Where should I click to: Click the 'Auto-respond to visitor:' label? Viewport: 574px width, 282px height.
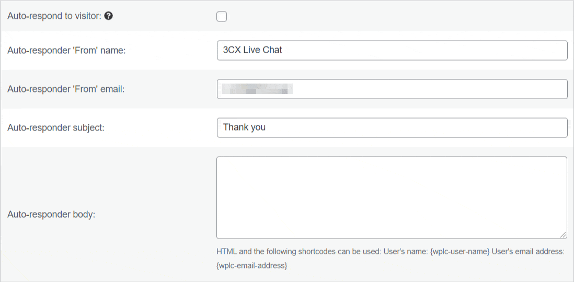click(54, 17)
